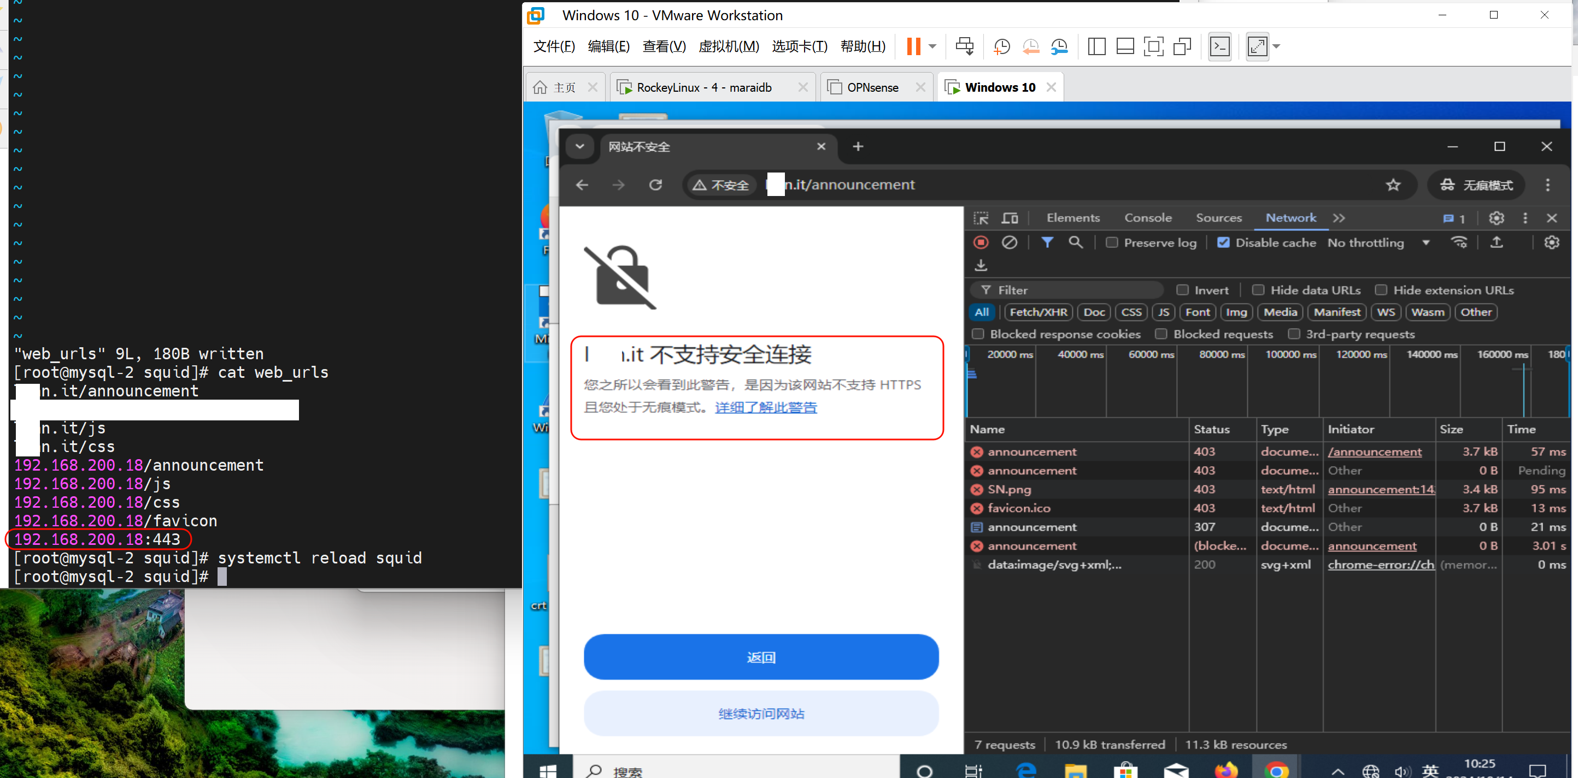Click the 返回 button on security warning

(760, 656)
